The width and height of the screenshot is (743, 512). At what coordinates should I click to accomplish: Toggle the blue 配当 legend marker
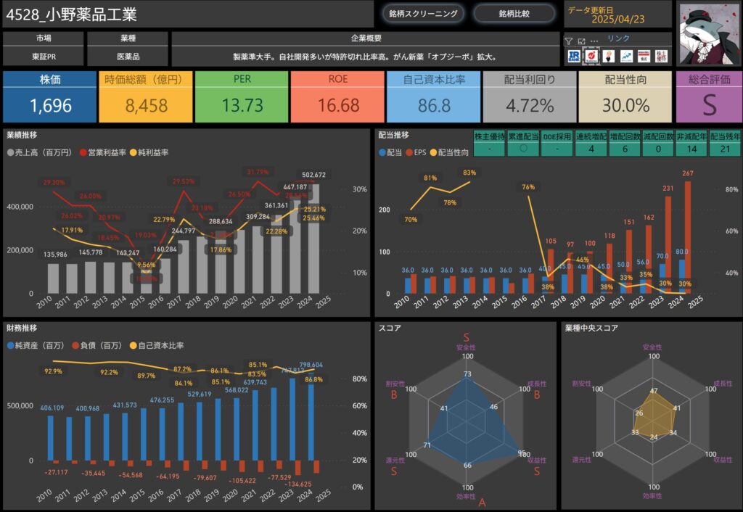point(382,152)
